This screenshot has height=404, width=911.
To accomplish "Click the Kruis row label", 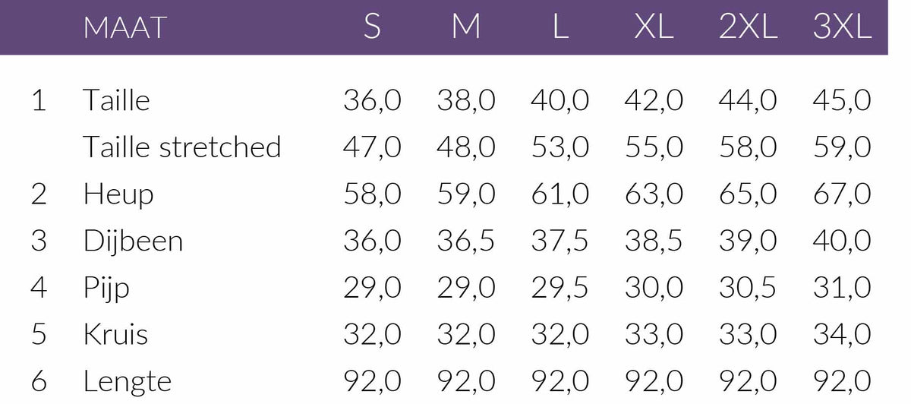I will 115,334.
